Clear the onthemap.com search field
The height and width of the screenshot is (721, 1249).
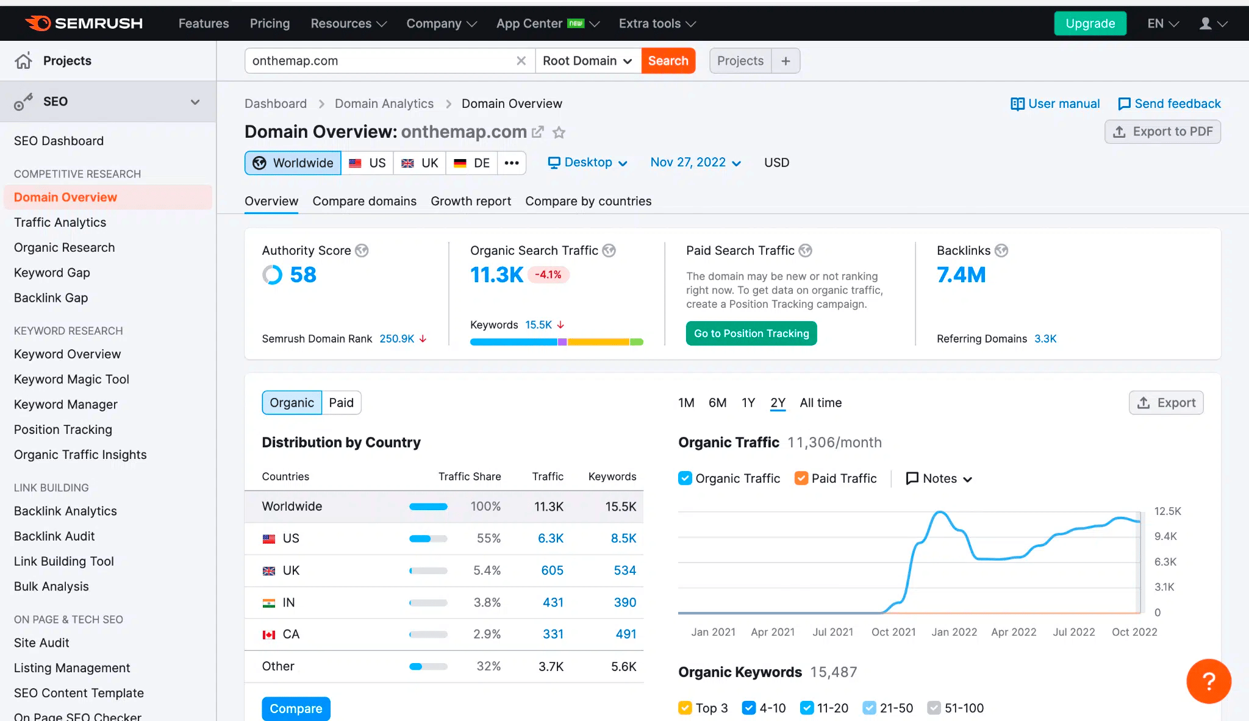click(x=521, y=61)
